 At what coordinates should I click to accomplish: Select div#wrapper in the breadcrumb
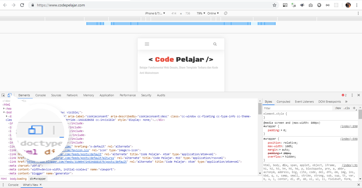click(38, 179)
